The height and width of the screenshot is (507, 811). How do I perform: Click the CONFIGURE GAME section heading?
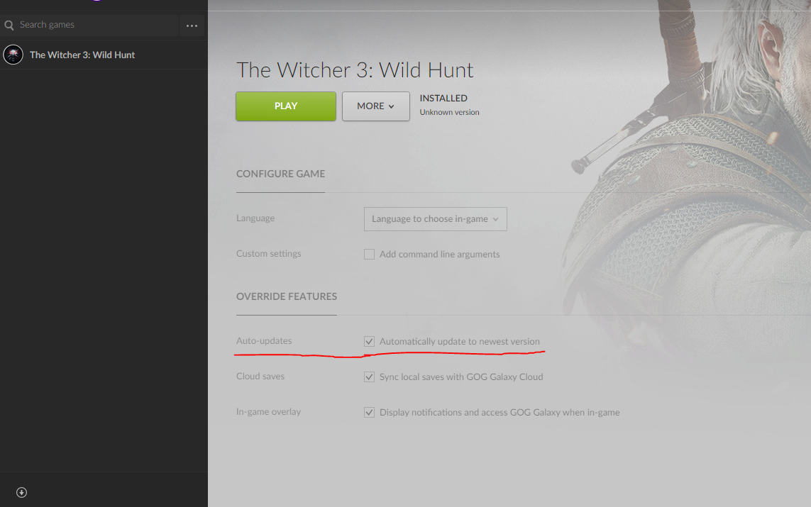tap(280, 174)
